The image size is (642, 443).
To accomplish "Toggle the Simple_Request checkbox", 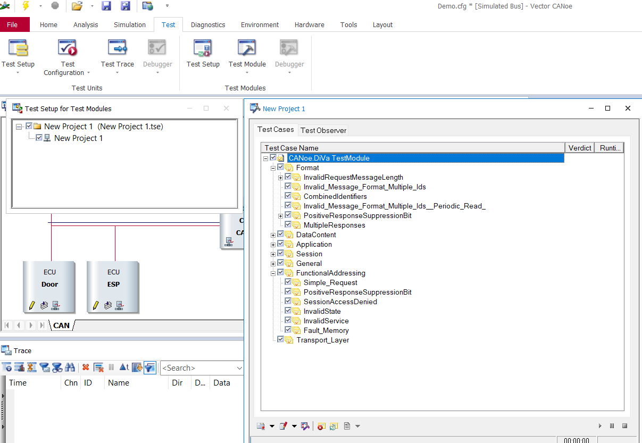I will (288, 282).
